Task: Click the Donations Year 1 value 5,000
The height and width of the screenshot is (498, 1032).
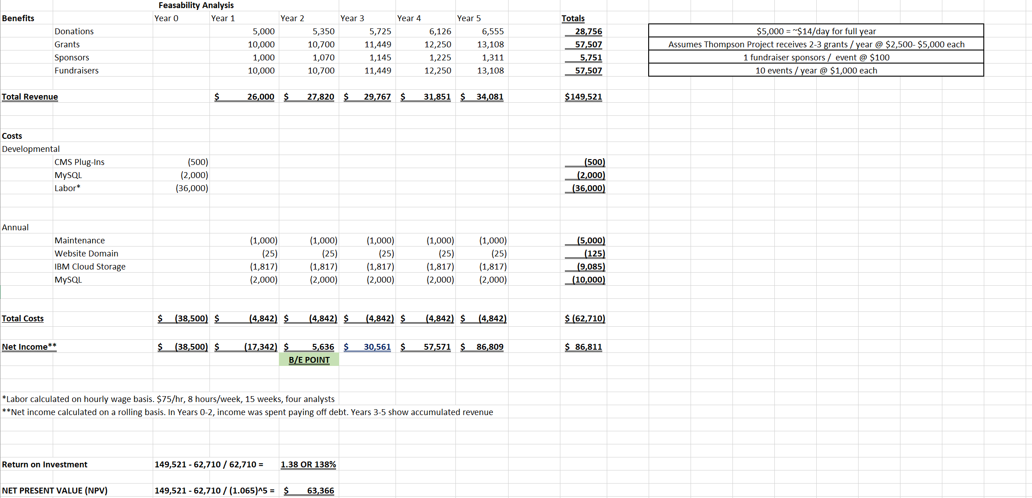Action: pos(264,31)
